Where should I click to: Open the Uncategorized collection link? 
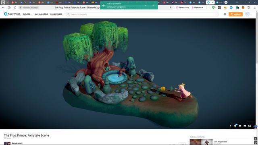click(221, 141)
